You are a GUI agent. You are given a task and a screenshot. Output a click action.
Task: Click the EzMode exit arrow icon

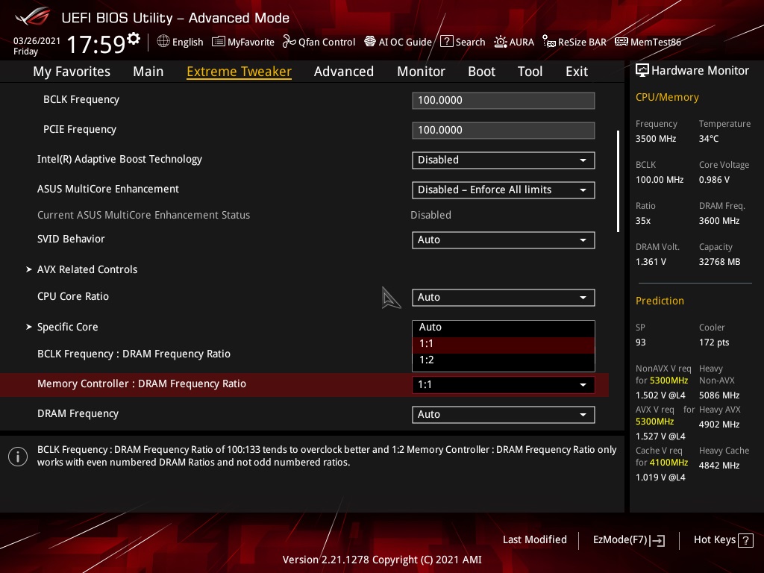tap(657, 540)
